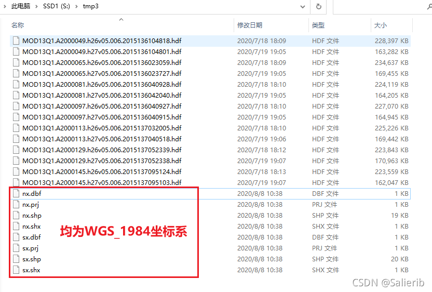Select the sx.shx file name
The width and height of the screenshot is (432, 292).
[31, 270]
